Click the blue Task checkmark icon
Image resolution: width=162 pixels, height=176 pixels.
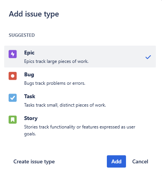tap(13, 98)
